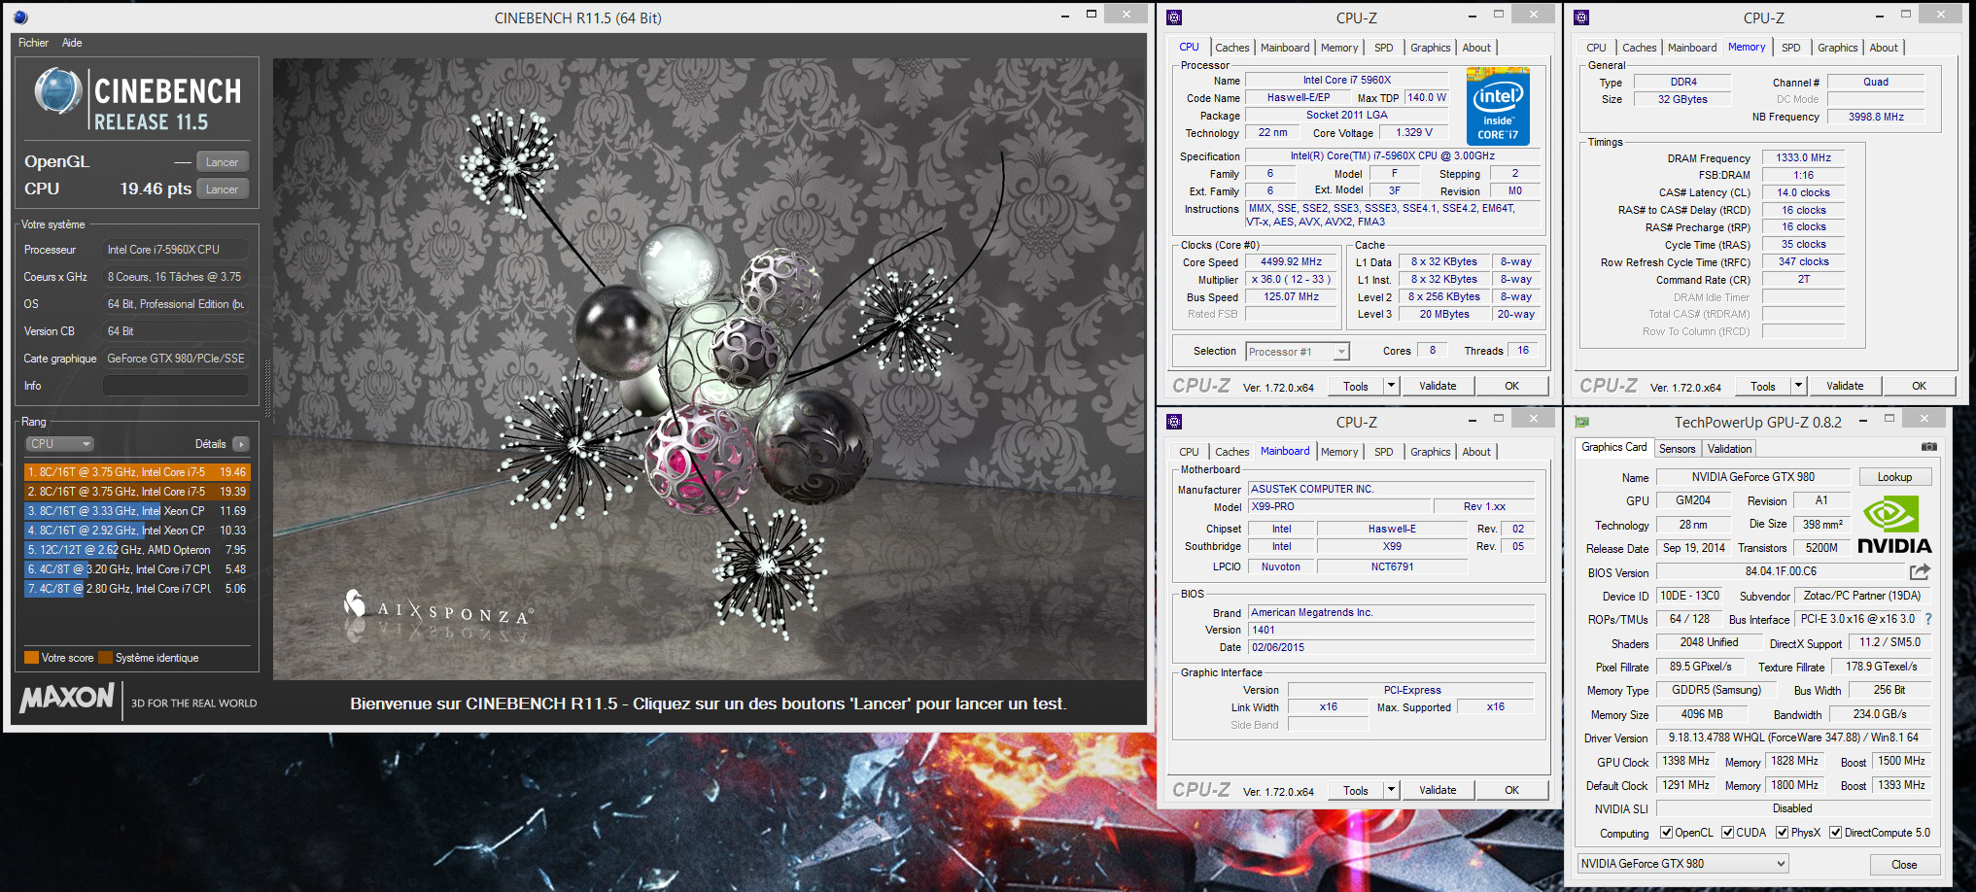Toggle the CUDA checkbox
The height and width of the screenshot is (892, 1976).
click(x=1727, y=833)
